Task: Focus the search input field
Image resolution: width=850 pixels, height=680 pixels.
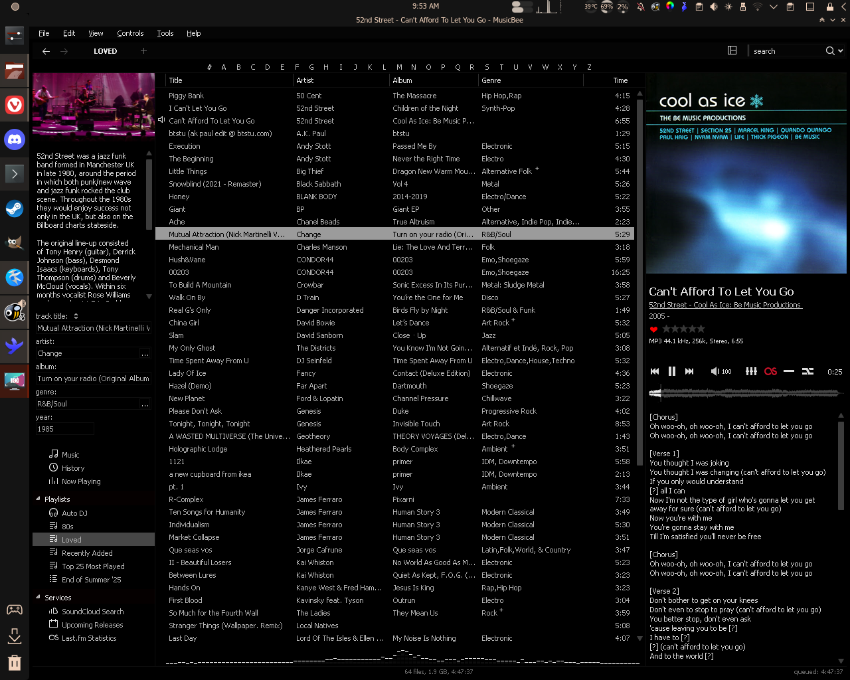Action: tap(787, 51)
